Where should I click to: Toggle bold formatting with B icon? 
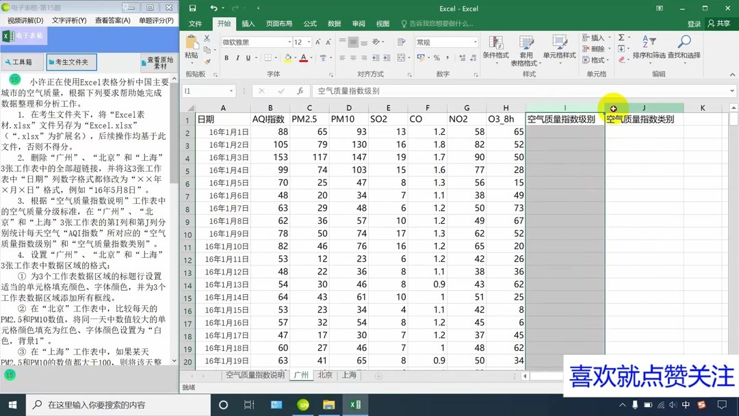(x=226, y=57)
